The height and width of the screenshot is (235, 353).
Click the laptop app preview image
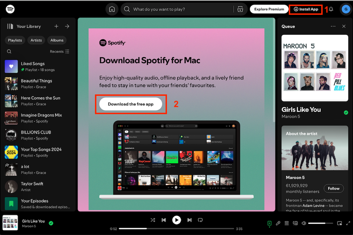(x=176, y=160)
